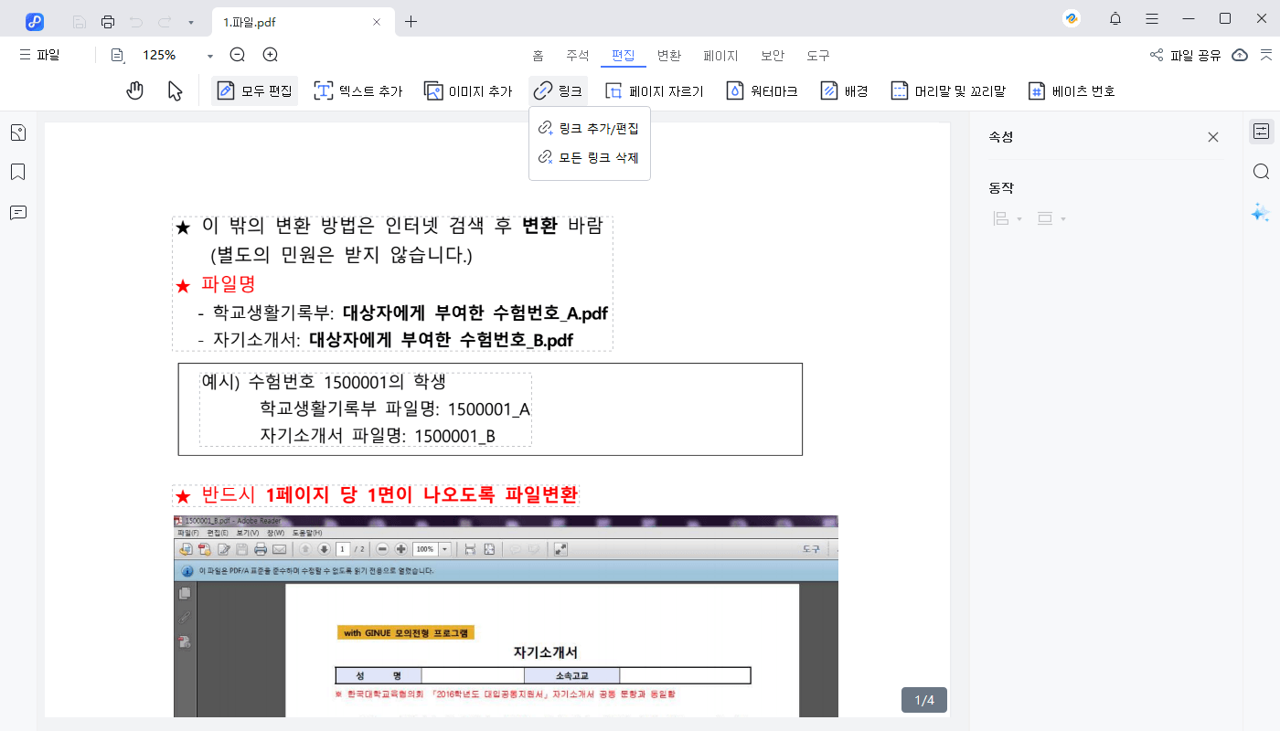Viewport: 1280px width, 731px height.
Task: Toggle the properties panel sliders icon
Action: tap(1262, 132)
